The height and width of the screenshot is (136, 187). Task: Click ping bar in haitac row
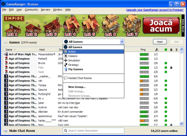[144, 121]
